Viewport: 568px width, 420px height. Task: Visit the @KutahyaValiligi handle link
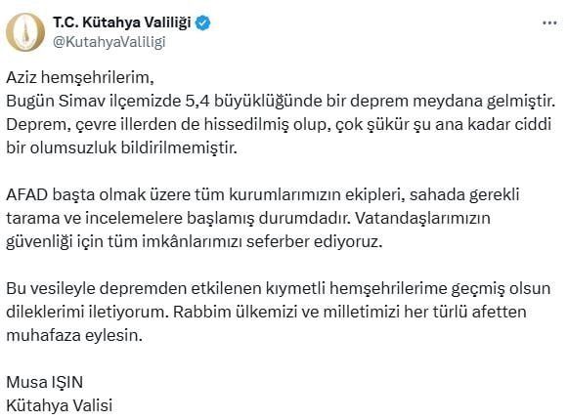pos(109,42)
